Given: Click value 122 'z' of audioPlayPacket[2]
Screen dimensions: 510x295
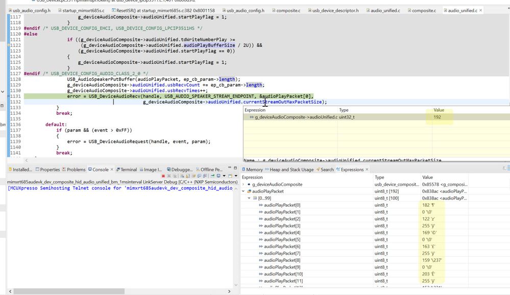Looking at the screenshot, I should 428,219.
